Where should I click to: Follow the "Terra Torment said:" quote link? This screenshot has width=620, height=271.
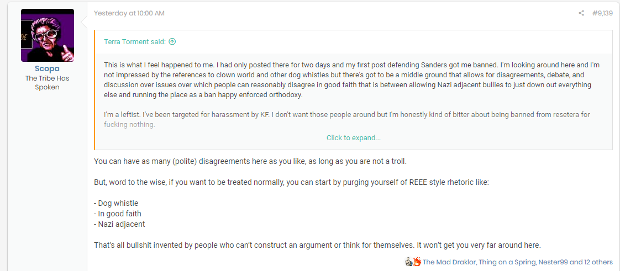click(135, 41)
